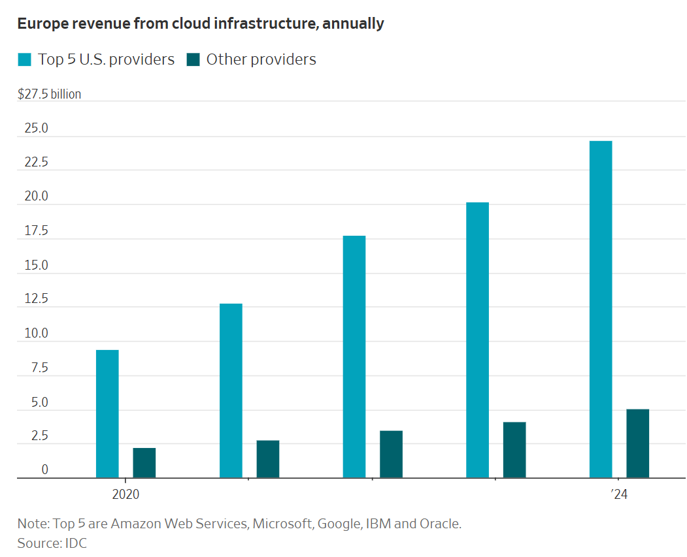Screen dimensions: 687x557
Task: Click the 2020 Top 5 U.S. providers bar
Action: pyautogui.click(x=107, y=414)
